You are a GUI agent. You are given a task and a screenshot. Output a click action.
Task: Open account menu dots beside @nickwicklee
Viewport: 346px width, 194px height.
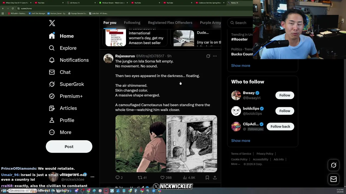pyautogui.click(x=92, y=177)
